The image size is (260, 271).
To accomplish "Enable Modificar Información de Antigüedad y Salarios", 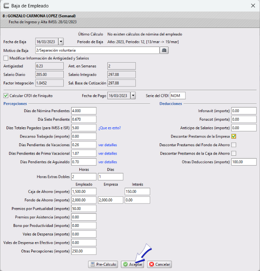I will [6, 58].
